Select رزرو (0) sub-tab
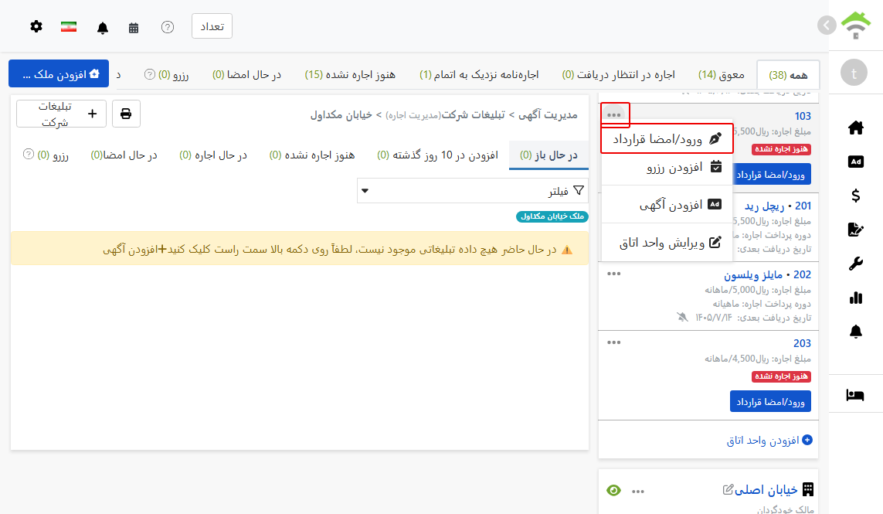Screen dimensions: 883x514 (x=53, y=155)
